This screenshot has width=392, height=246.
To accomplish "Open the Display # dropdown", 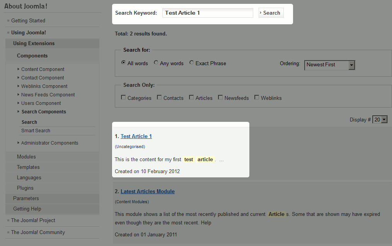I will click(380, 120).
